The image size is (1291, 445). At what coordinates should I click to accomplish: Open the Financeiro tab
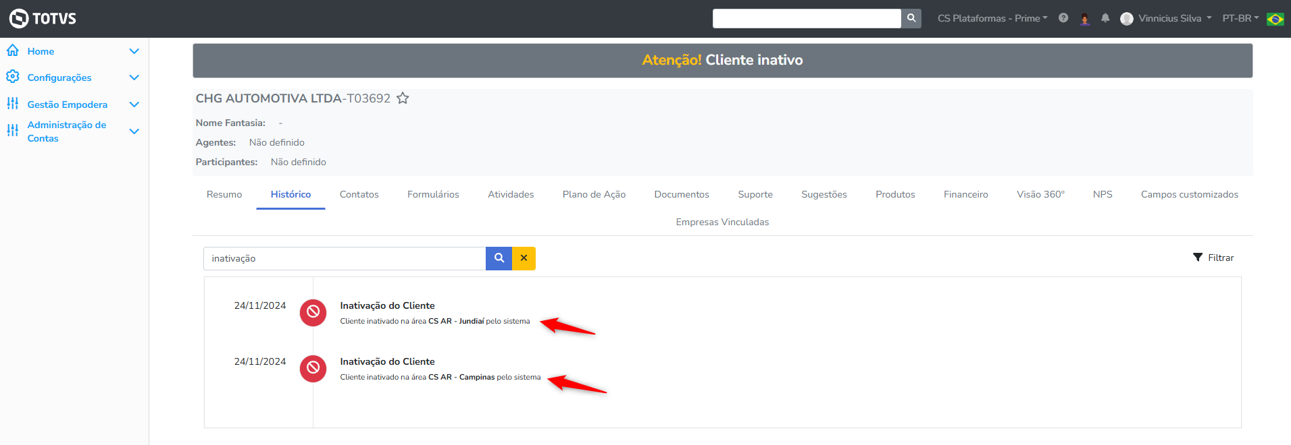(966, 194)
